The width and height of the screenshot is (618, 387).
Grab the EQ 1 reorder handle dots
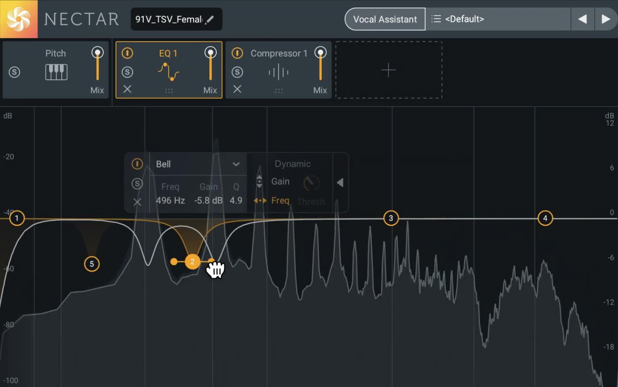[x=169, y=91]
